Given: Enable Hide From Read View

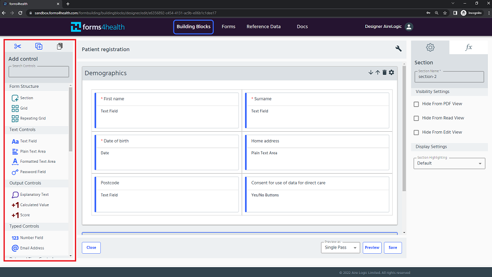Looking at the screenshot, I should [416, 118].
